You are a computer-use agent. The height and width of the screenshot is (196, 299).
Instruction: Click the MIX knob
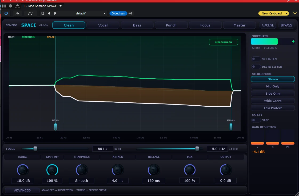click(190, 170)
